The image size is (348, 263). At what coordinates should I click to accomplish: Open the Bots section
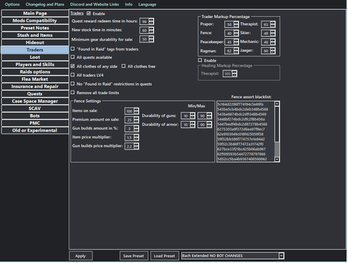point(35,115)
